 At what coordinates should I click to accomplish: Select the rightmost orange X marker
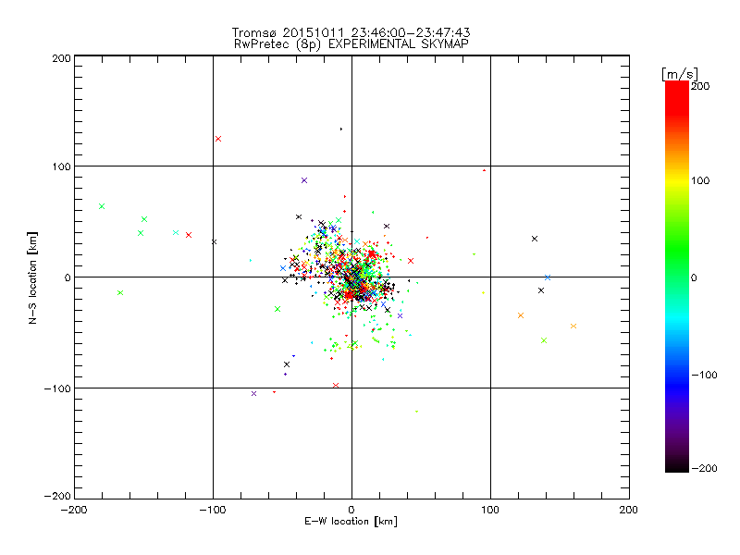[573, 327]
